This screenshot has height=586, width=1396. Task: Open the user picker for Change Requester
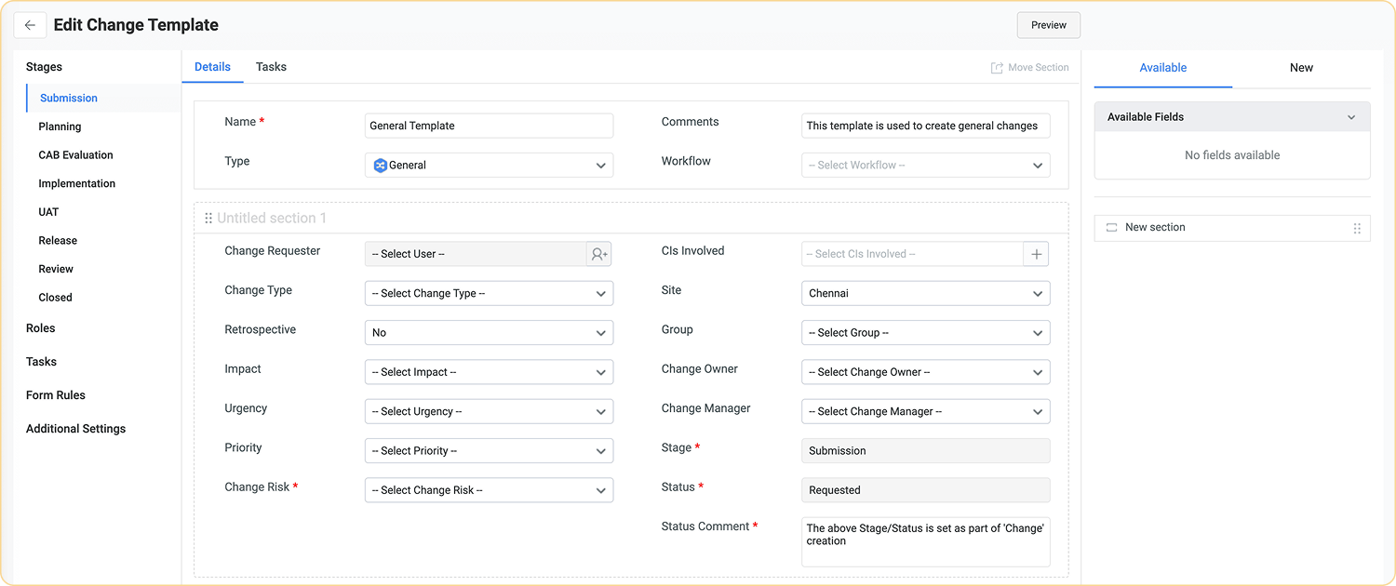(599, 253)
